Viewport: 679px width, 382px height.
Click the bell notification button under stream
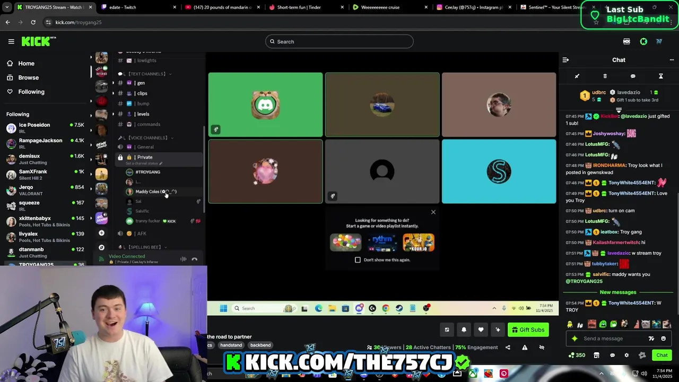tap(464, 329)
